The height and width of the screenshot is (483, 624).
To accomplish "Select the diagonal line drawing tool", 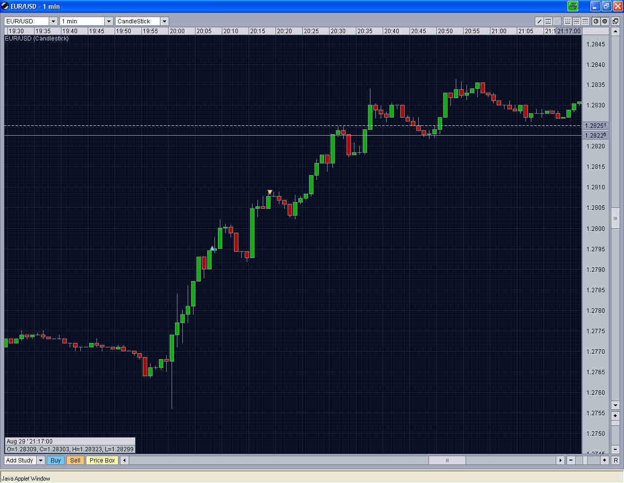I will click(x=539, y=21).
